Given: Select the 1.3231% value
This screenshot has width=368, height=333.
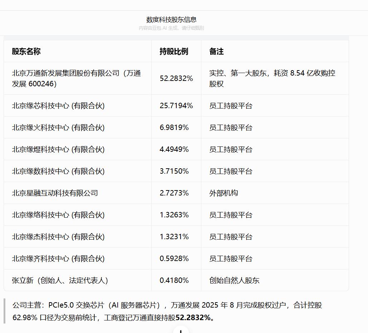Looking at the screenshot, I should pyautogui.click(x=174, y=237).
